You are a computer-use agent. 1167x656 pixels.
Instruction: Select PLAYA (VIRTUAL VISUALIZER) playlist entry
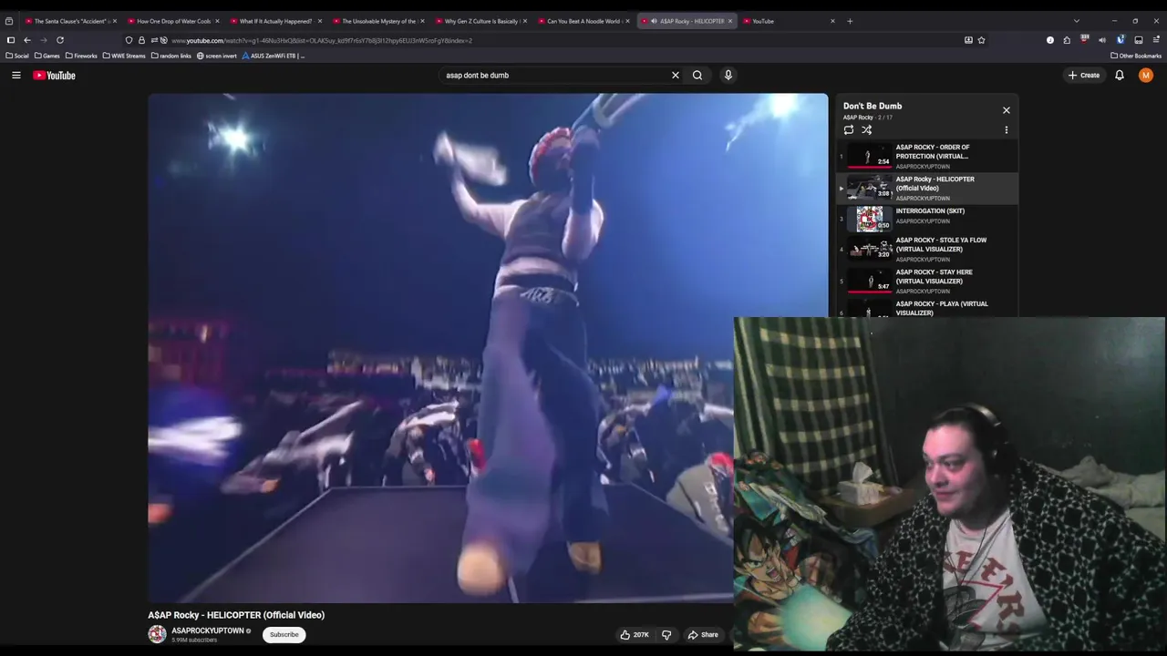927,309
